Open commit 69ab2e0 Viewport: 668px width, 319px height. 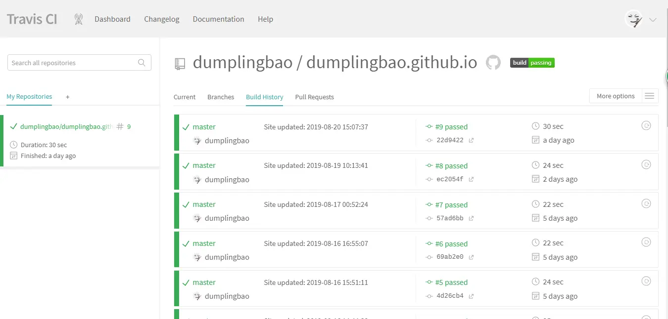[x=450, y=257]
